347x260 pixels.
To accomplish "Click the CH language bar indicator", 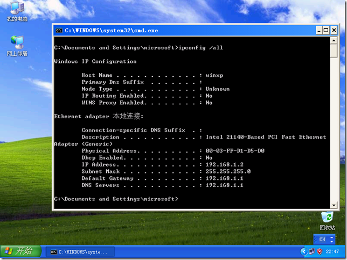I will 322,240.
